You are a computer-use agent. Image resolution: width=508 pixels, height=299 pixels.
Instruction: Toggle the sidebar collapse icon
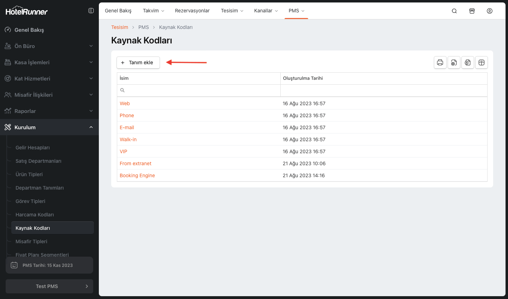coord(91,11)
